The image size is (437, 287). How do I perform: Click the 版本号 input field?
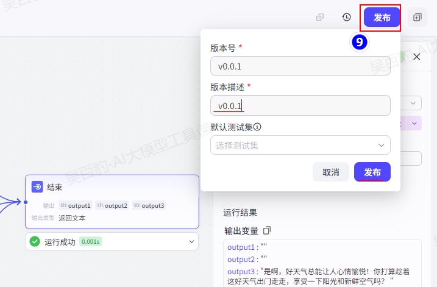point(300,66)
